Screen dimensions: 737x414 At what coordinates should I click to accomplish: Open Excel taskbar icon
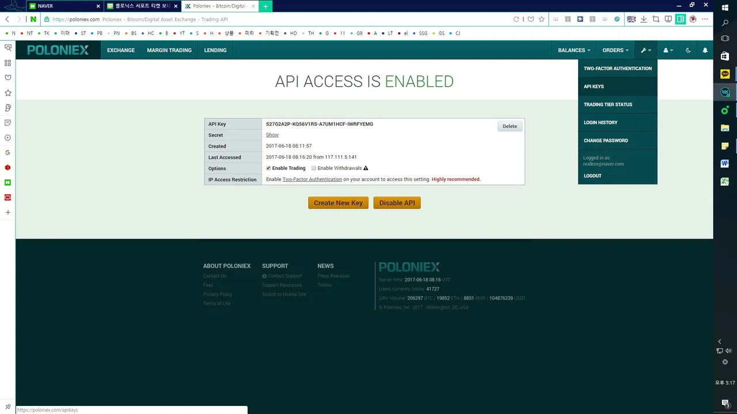725,182
